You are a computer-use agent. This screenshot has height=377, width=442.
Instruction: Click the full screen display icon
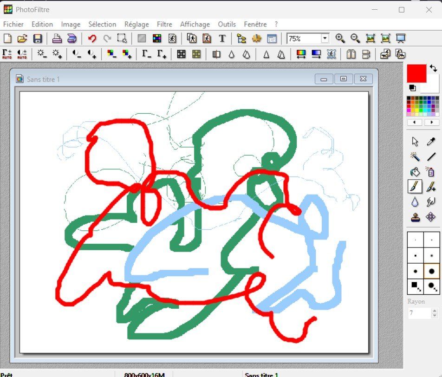pos(401,39)
